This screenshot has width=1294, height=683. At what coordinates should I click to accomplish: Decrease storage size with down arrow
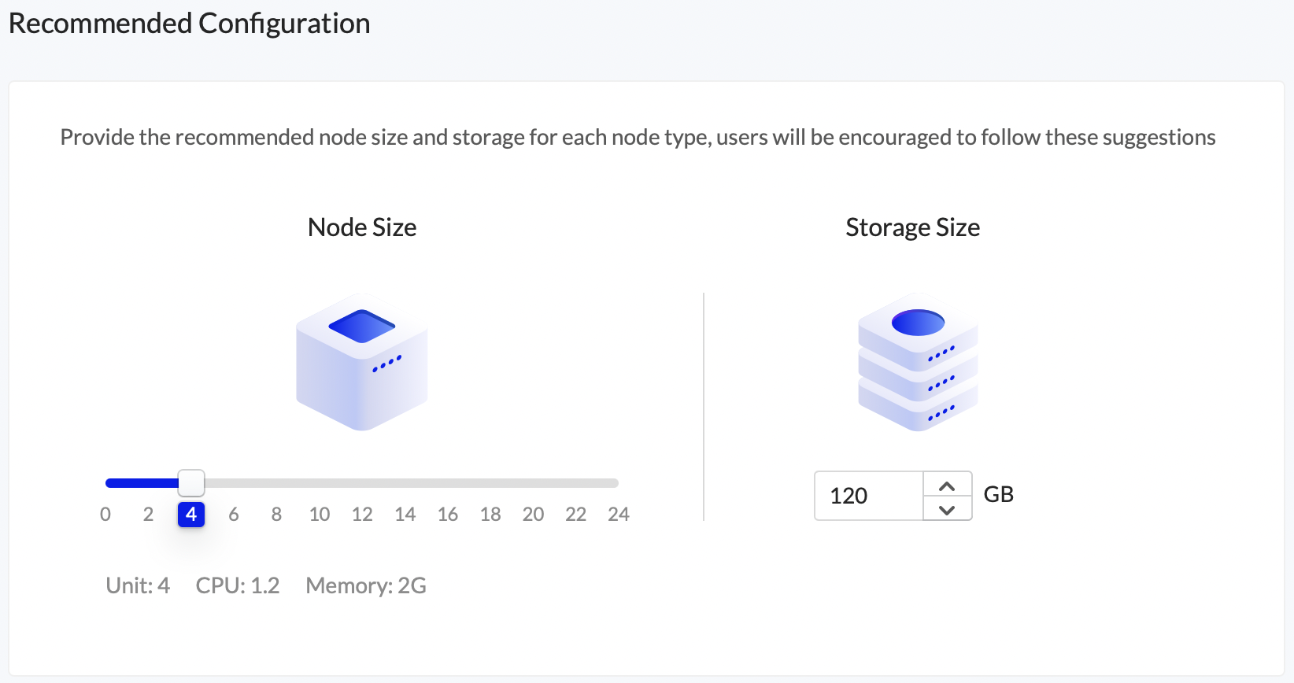pos(947,508)
